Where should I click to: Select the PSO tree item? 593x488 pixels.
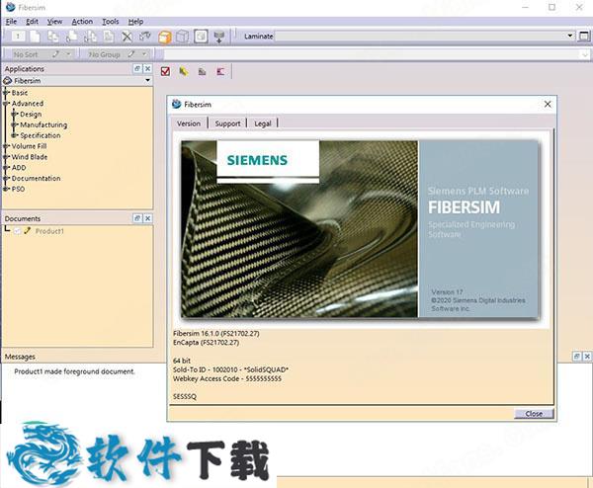(18, 189)
